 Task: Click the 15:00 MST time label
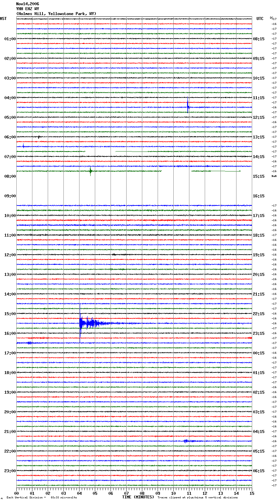pos(10,314)
